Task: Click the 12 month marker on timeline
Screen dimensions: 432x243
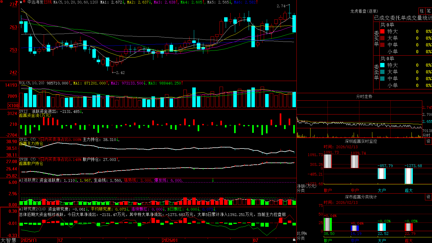Action: coord(60,240)
